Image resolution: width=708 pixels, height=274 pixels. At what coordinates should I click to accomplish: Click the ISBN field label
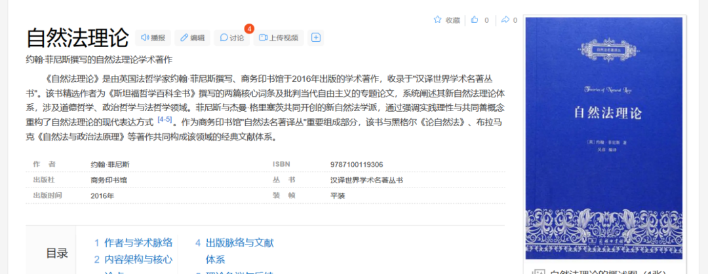coord(281,165)
